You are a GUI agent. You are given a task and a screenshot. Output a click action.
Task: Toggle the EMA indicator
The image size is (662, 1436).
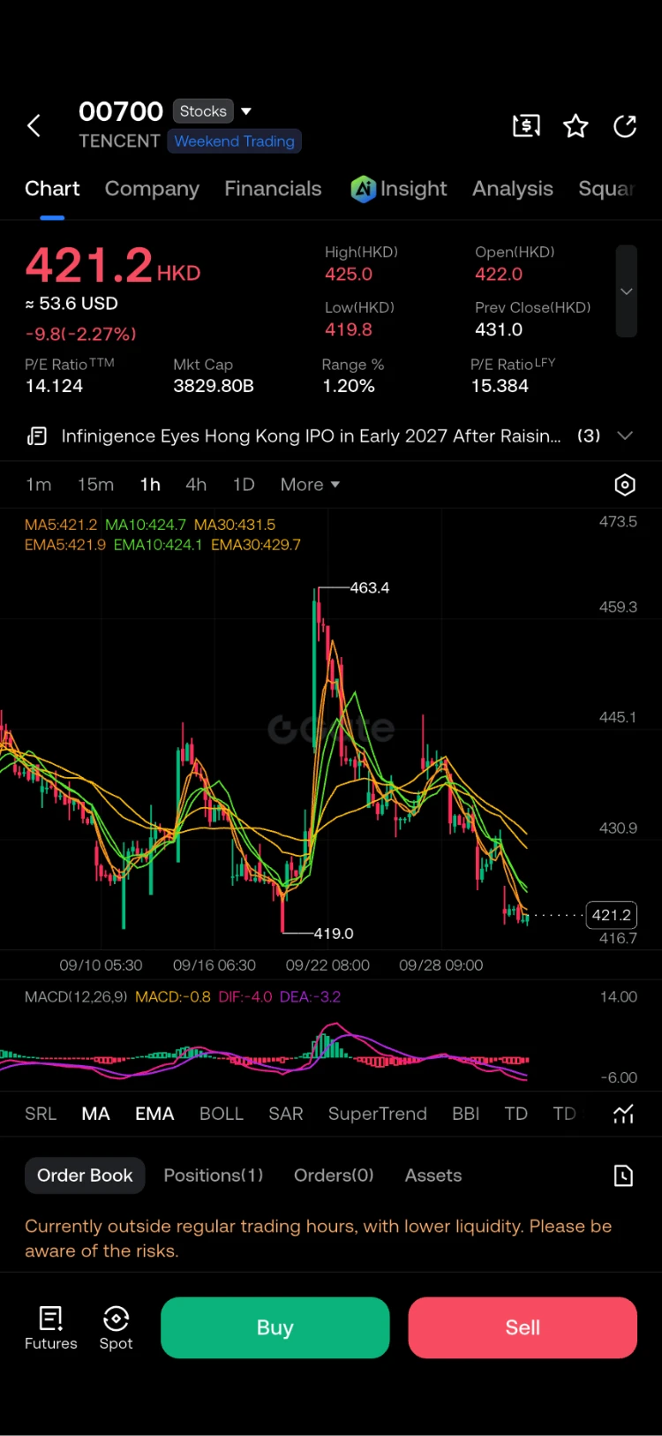(x=154, y=1114)
